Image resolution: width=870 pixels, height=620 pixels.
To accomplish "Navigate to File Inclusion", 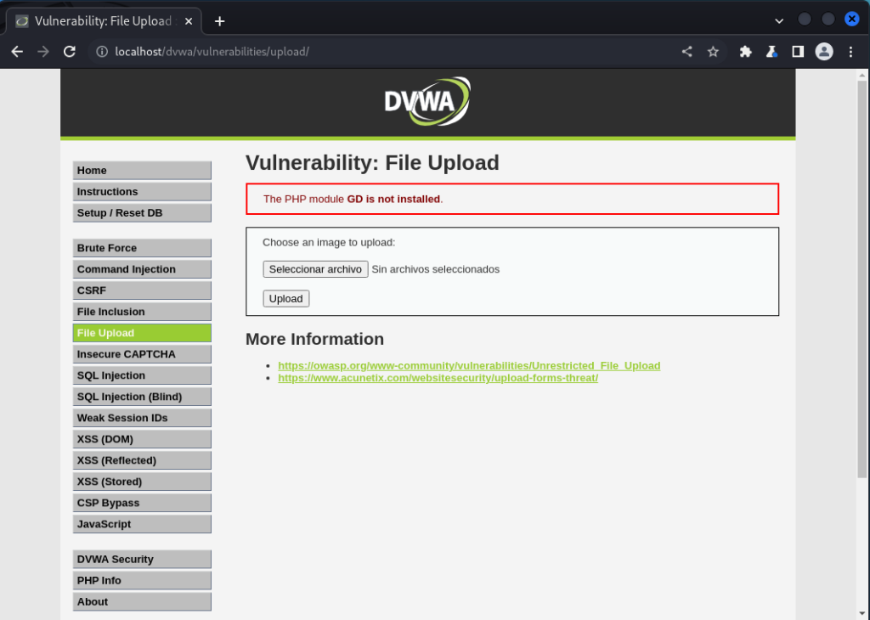I will (142, 312).
